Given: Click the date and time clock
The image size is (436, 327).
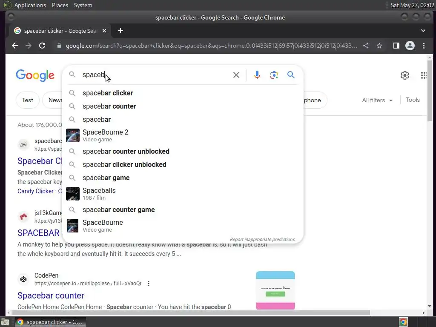Looking at the screenshot, I should pyautogui.click(x=412, y=5).
